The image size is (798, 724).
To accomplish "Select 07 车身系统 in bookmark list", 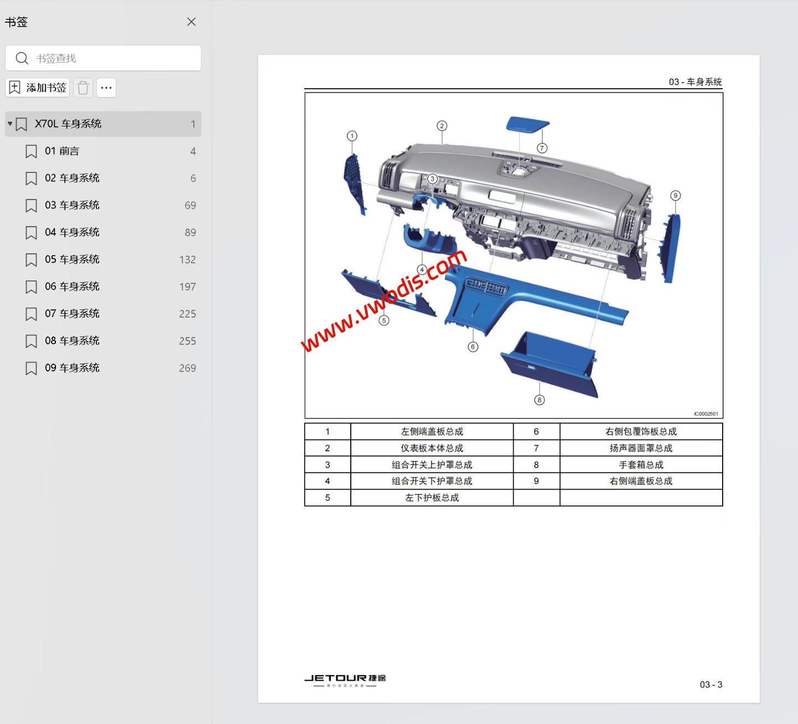I will coord(73,314).
